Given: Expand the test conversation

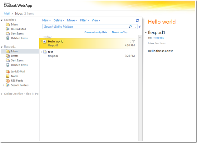Looking at the screenshot, I should (42, 52).
